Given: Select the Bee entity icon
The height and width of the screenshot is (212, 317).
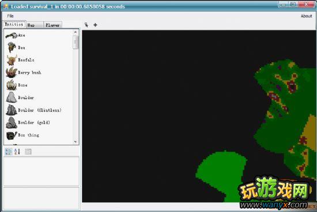Looking at the screenshot, I should click(12, 47).
